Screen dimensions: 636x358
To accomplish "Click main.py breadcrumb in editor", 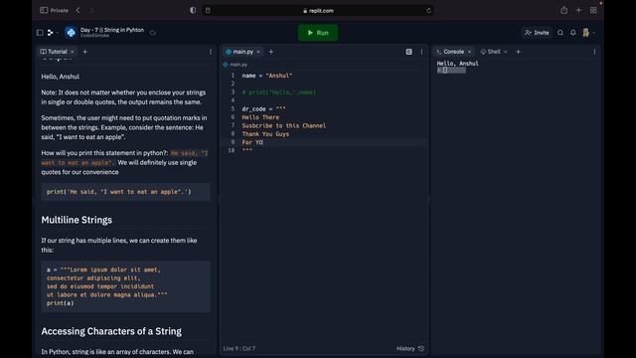I will (236, 65).
